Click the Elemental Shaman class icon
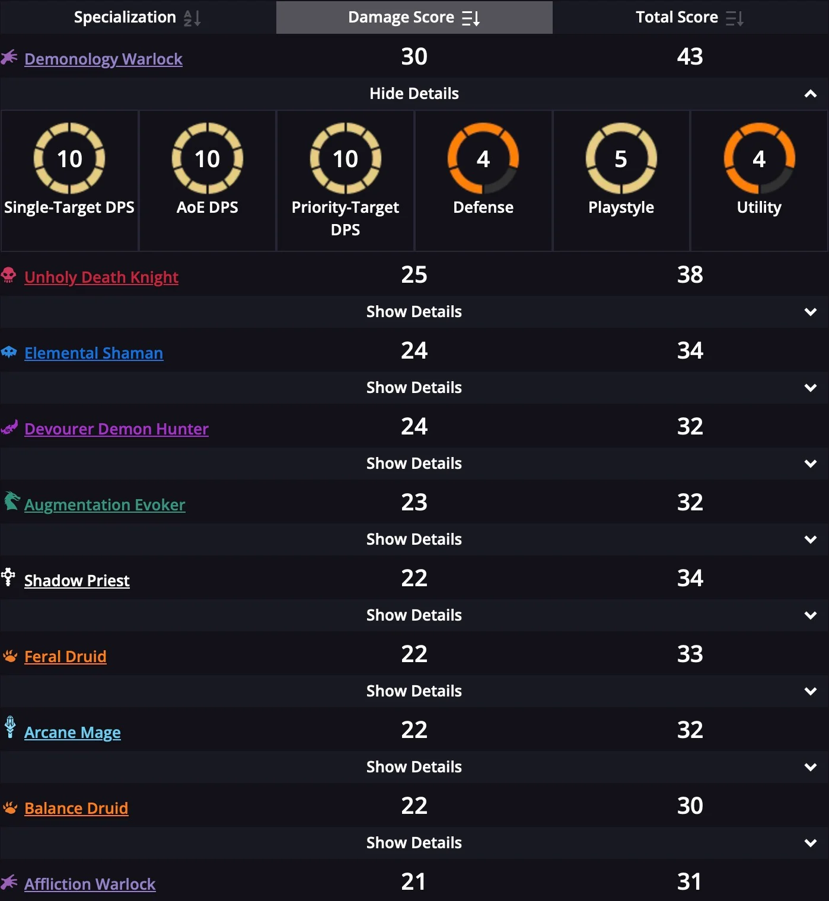829x901 pixels. [x=9, y=352]
